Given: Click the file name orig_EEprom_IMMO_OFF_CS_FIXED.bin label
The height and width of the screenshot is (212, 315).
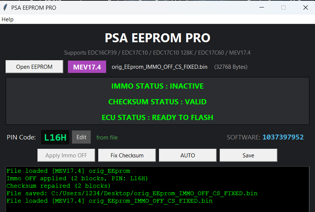Looking at the screenshot, I should pyautogui.click(x=159, y=67).
